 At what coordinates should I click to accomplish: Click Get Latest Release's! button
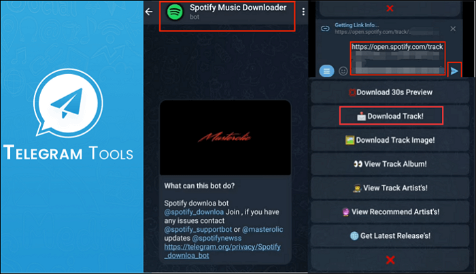pyautogui.click(x=390, y=235)
